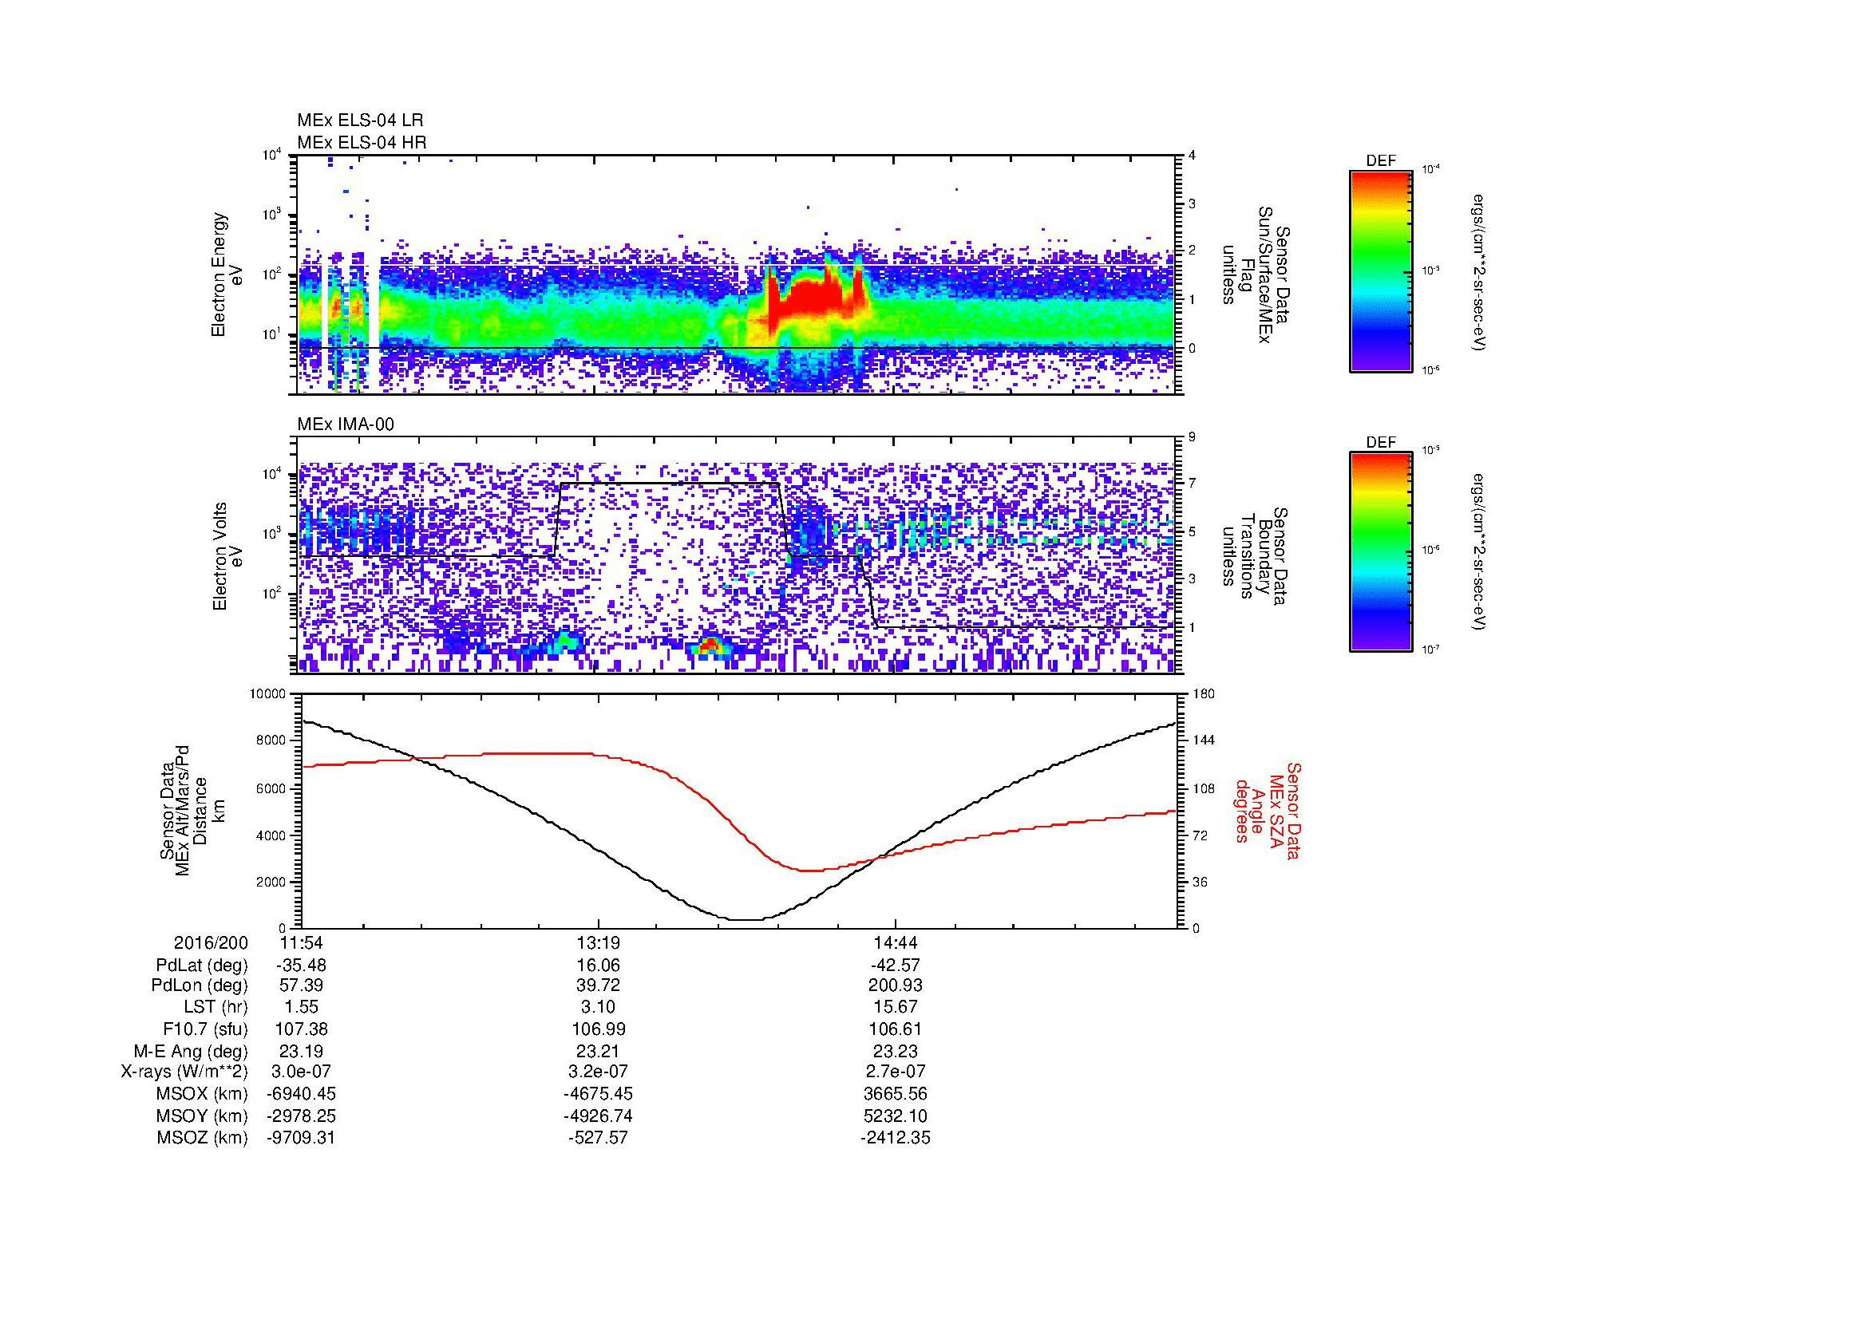Click the red 'MEx SZA Angle degrees' axis label
The width and height of the screenshot is (1867, 1319).
point(1267,810)
